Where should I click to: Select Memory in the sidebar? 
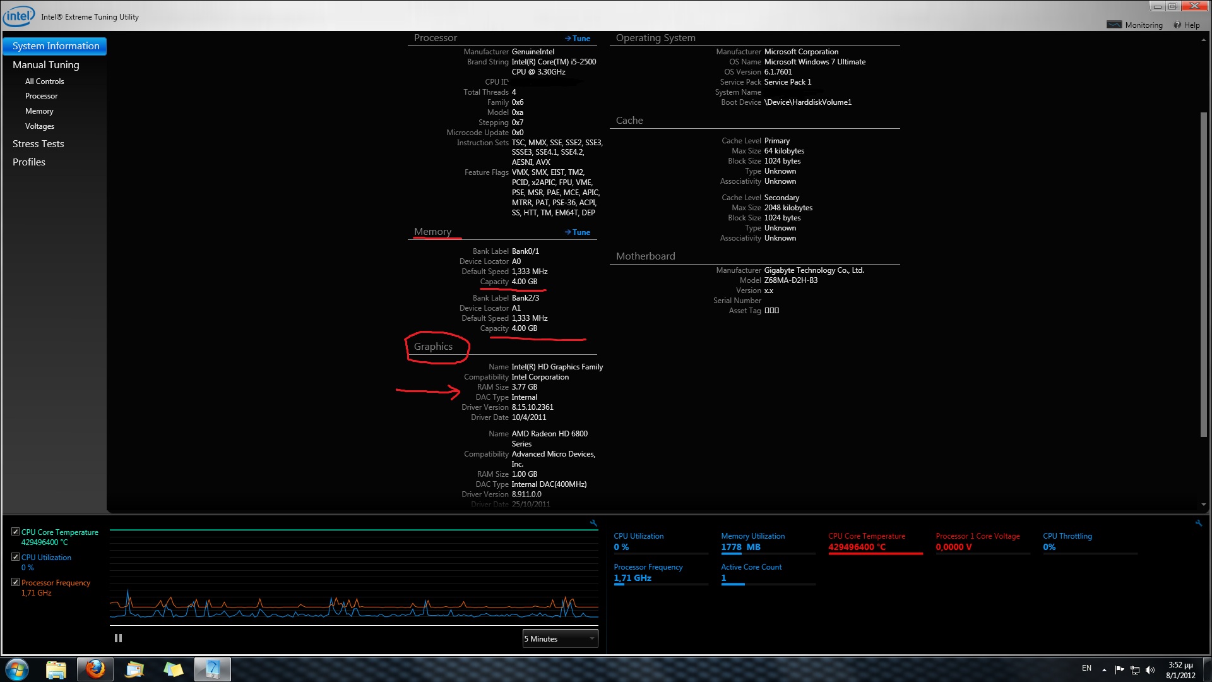(39, 111)
